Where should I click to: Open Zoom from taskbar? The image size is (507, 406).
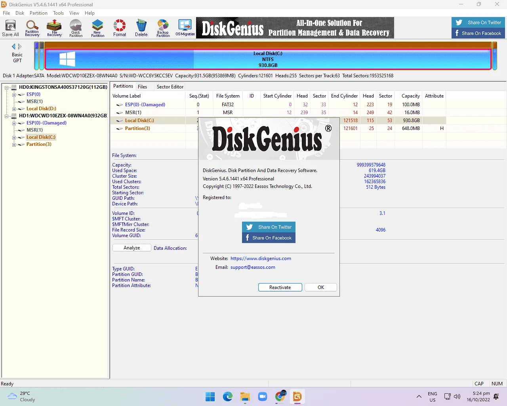coord(263,396)
